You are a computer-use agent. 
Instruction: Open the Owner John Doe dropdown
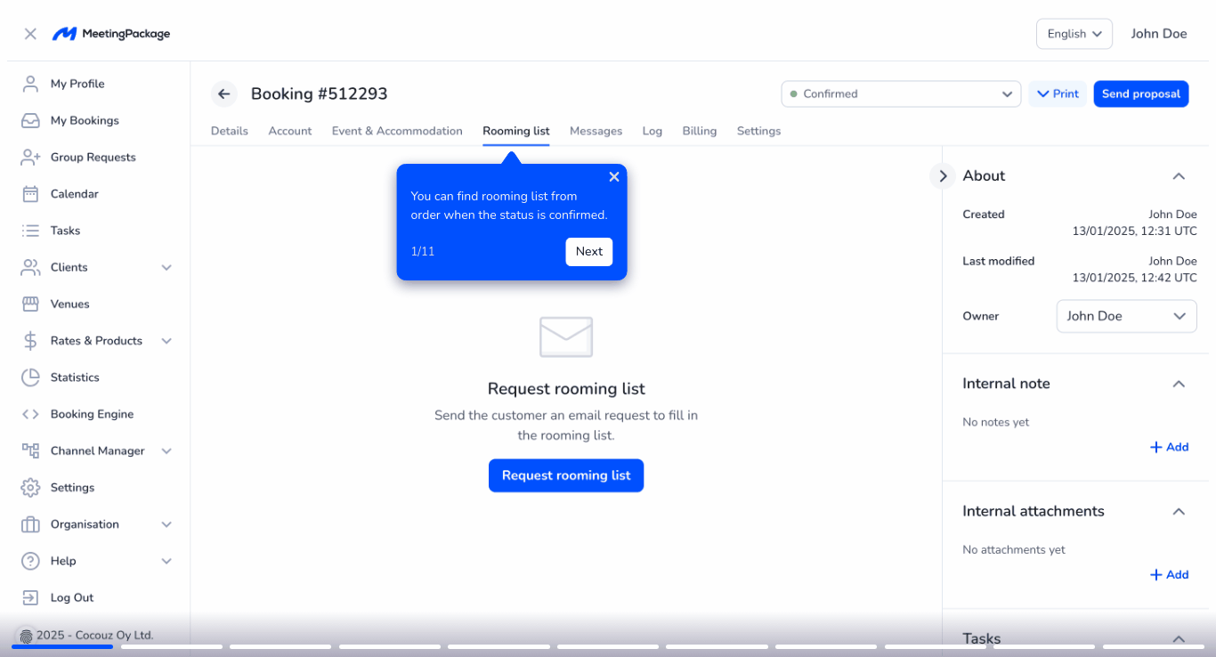coord(1126,316)
